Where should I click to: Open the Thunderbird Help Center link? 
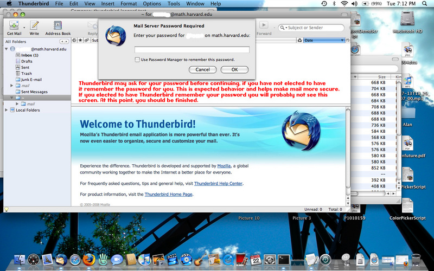218,184
